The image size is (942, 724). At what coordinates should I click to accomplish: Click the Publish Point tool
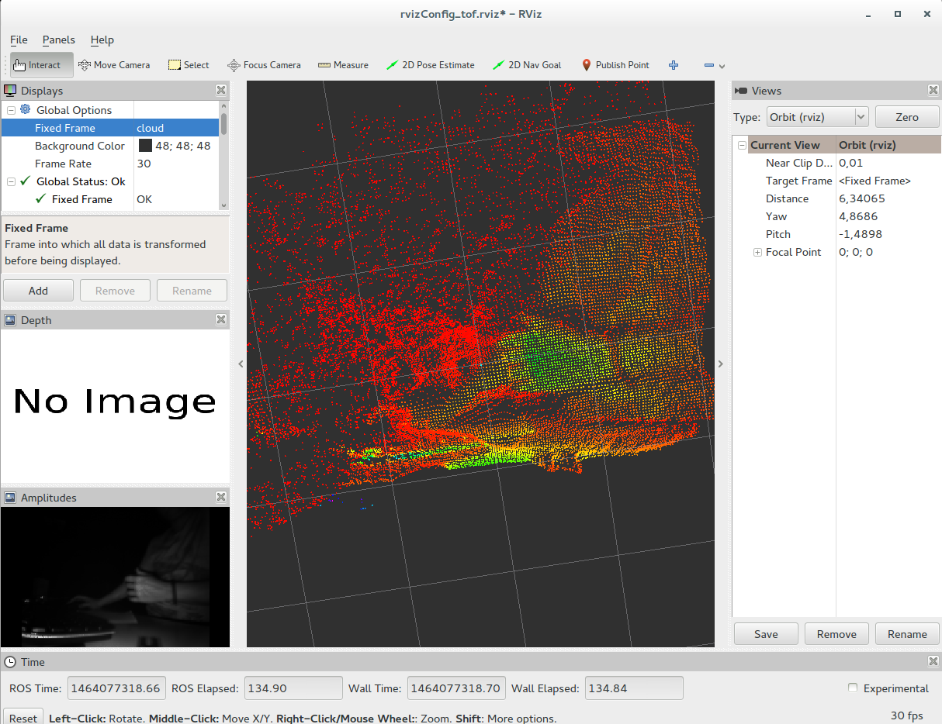click(x=615, y=65)
